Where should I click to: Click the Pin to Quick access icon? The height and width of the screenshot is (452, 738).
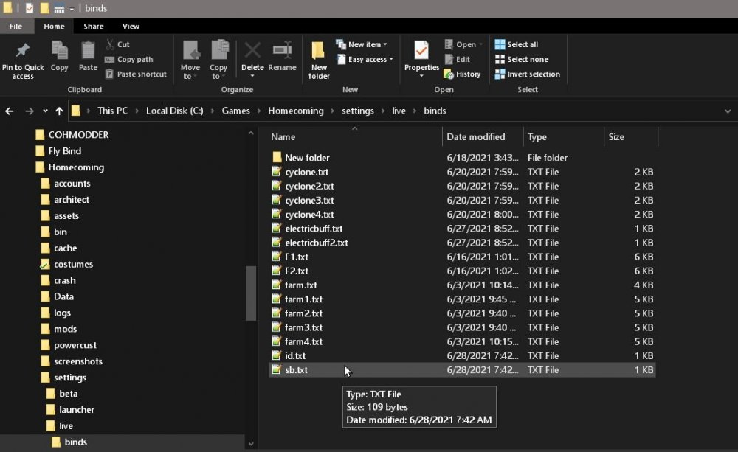[x=23, y=52]
